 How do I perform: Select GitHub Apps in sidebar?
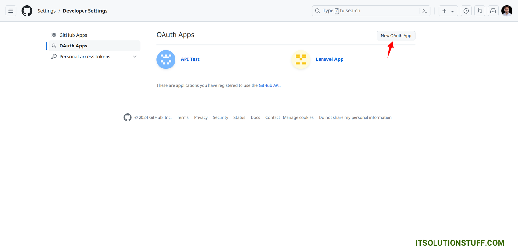73,35
